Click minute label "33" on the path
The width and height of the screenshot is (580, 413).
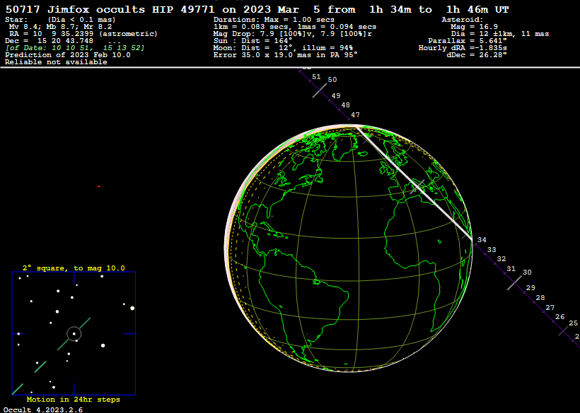[x=492, y=250]
